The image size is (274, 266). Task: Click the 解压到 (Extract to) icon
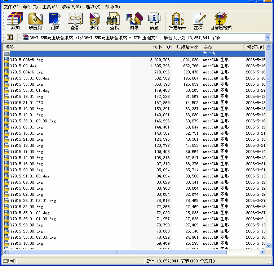tap(35, 21)
